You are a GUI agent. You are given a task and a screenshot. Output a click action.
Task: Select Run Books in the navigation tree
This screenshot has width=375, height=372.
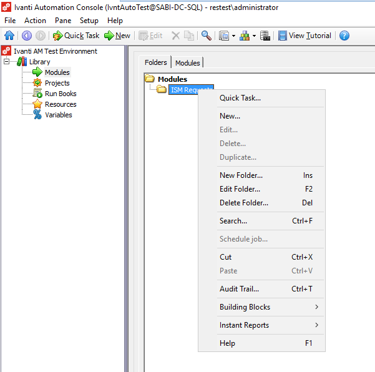61,94
